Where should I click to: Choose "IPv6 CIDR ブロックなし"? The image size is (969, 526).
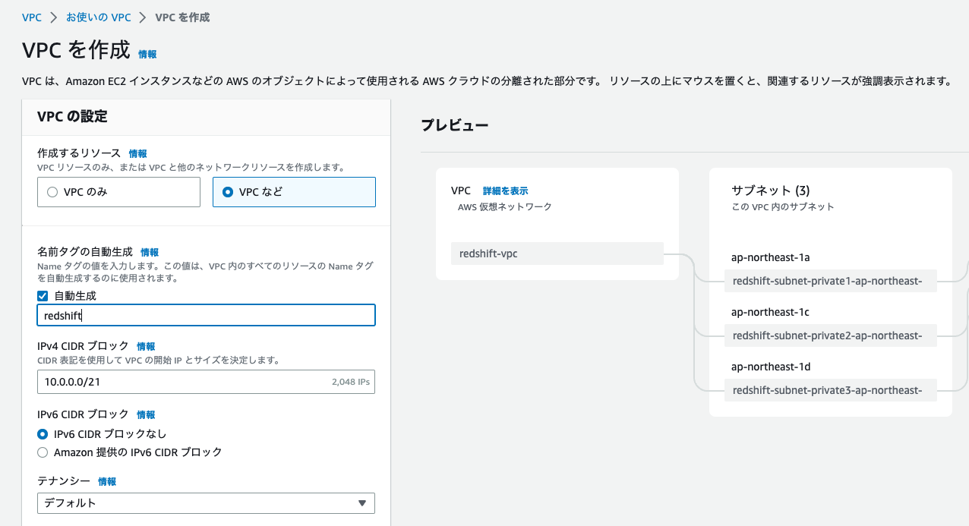click(x=43, y=433)
